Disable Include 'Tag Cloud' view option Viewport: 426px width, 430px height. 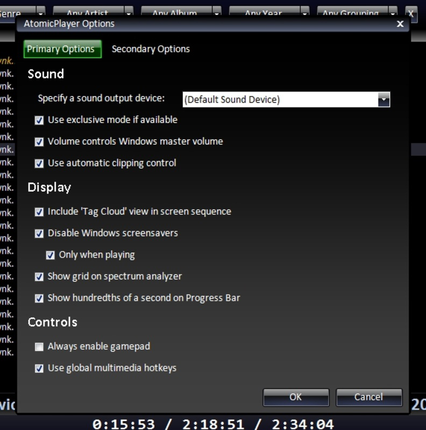(39, 212)
